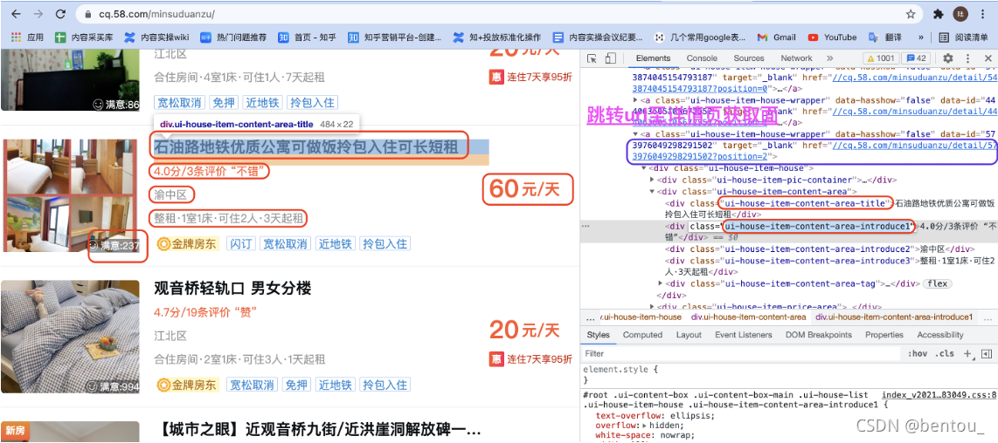Collapse the ui-house-item-house div node
Screen dimensions: 998x443
(643, 168)
